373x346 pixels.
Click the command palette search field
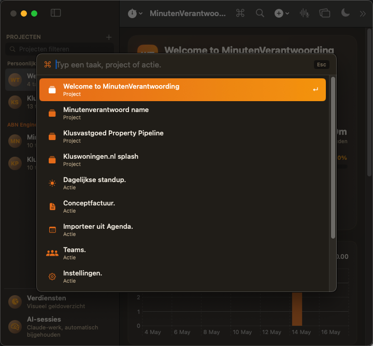[x=183, y=64]
